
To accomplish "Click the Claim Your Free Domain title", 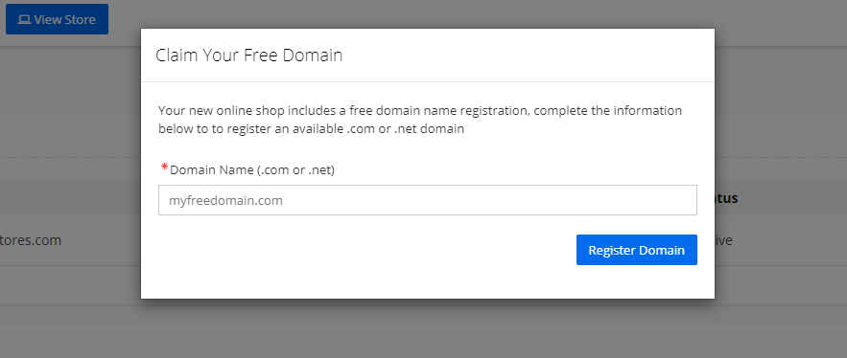I will (x=249, y=55).
